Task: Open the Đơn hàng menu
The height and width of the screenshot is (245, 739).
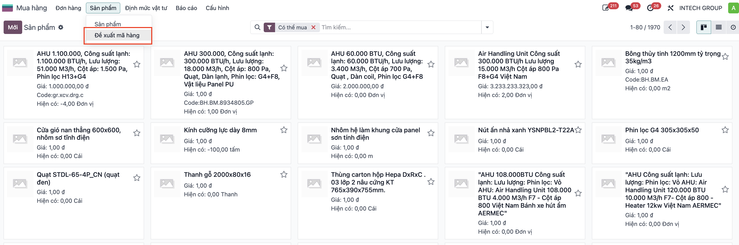Action: 68,8
